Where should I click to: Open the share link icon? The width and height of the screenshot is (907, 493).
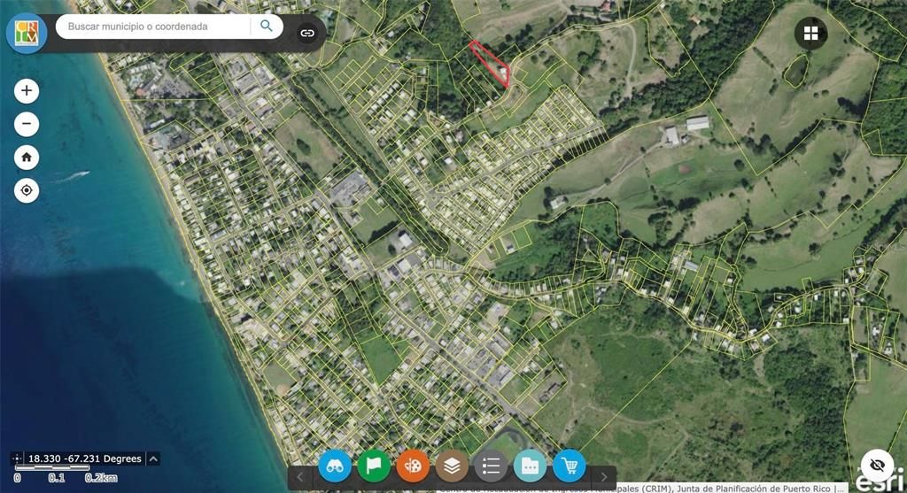pos(307,33)
